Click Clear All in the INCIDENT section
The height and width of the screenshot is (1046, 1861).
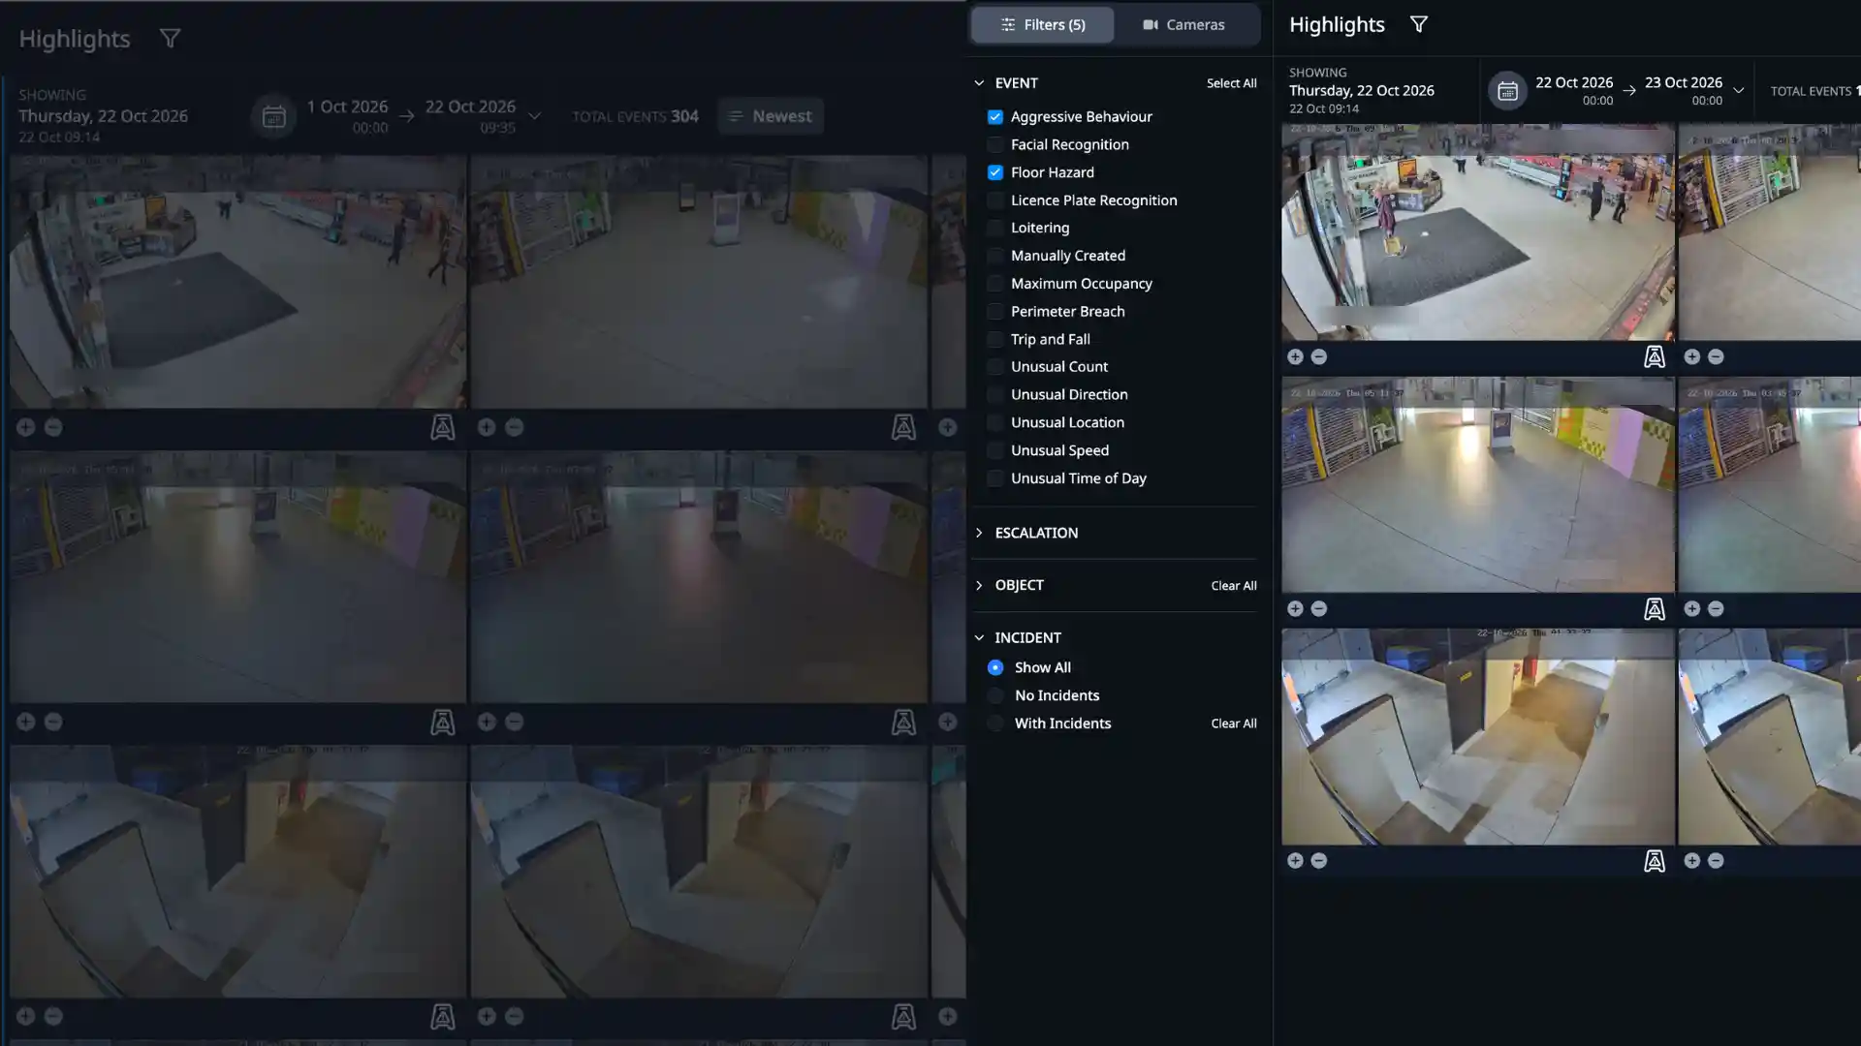click(x=1233, y=723)
